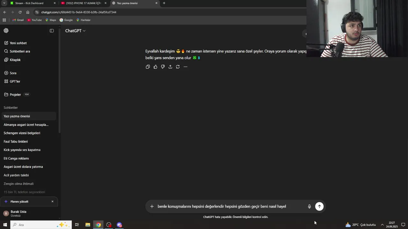This screenshot has width=408, height=229.
Task: Open Task View on taskbar
Action: (77, 225)
